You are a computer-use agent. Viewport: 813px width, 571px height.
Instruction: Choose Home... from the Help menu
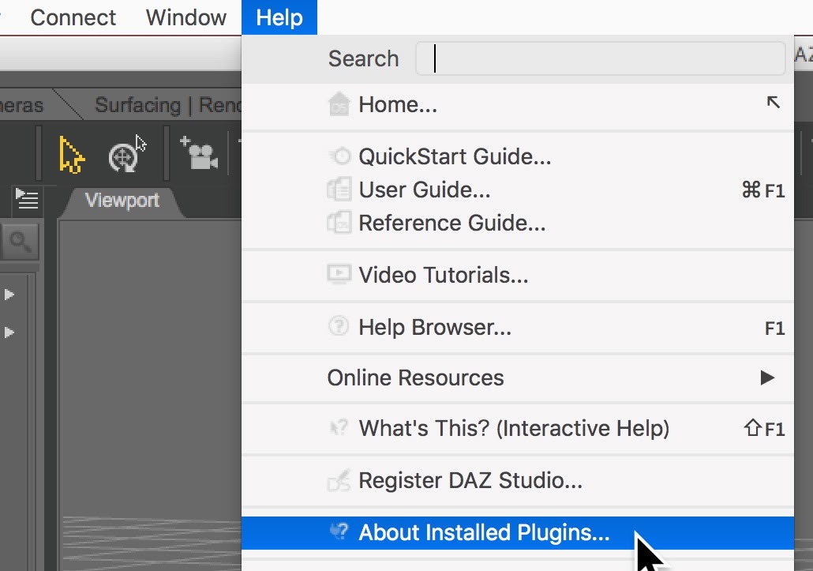[x=398, y=104]
